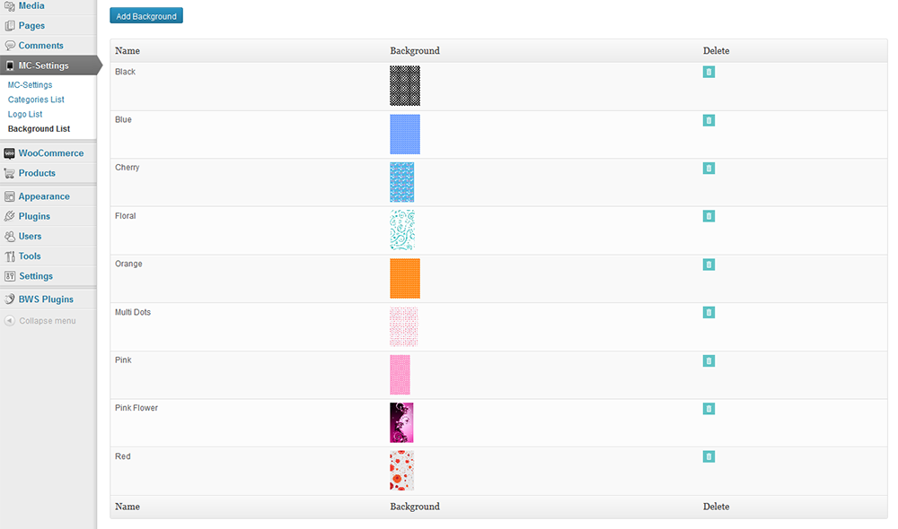
Task: Open the WooCommerce icon in sidebar
Action: click(9, 153)
